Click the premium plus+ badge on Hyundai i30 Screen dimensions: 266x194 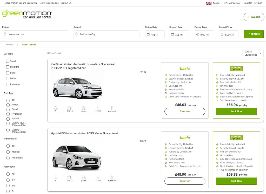tap(236, 137)
